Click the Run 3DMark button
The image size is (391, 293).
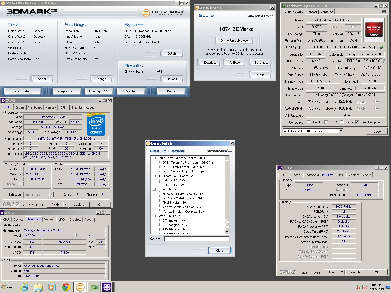coord(23,91)
